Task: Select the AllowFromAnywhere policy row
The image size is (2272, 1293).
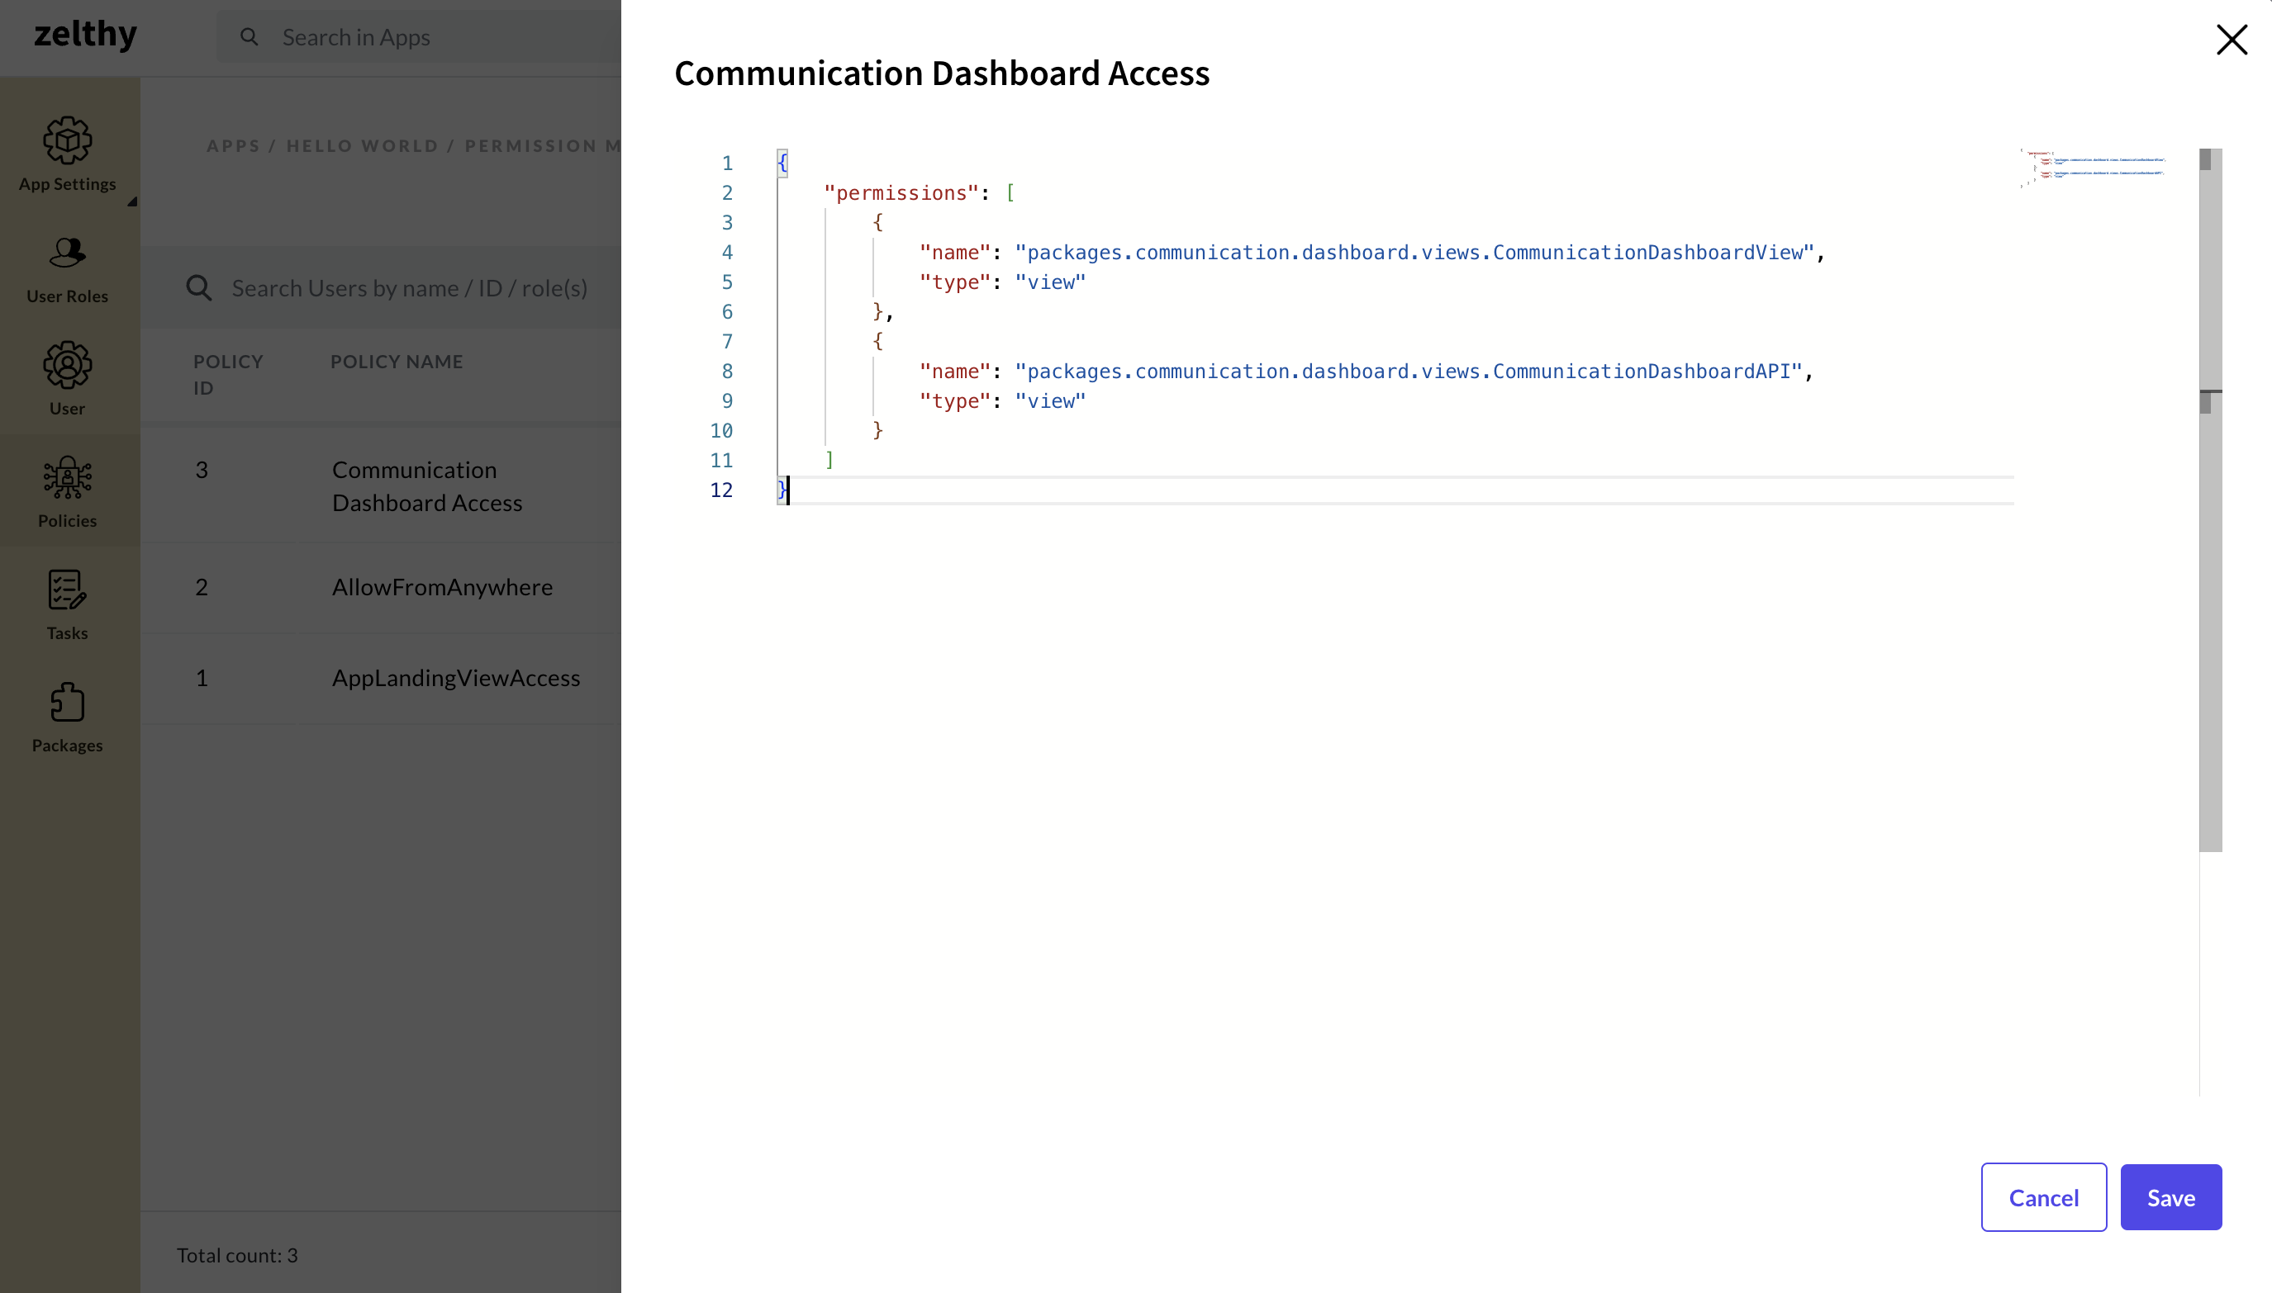Action: tap(381, 587)
